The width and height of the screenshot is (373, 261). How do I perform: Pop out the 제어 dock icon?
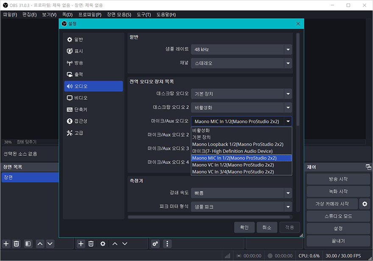tap(368, 167)
